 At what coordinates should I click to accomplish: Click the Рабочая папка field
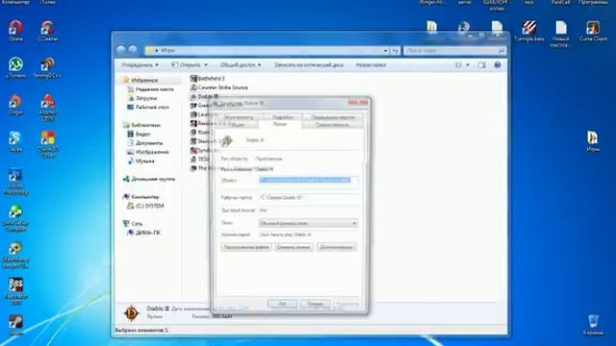pos(308,198)
